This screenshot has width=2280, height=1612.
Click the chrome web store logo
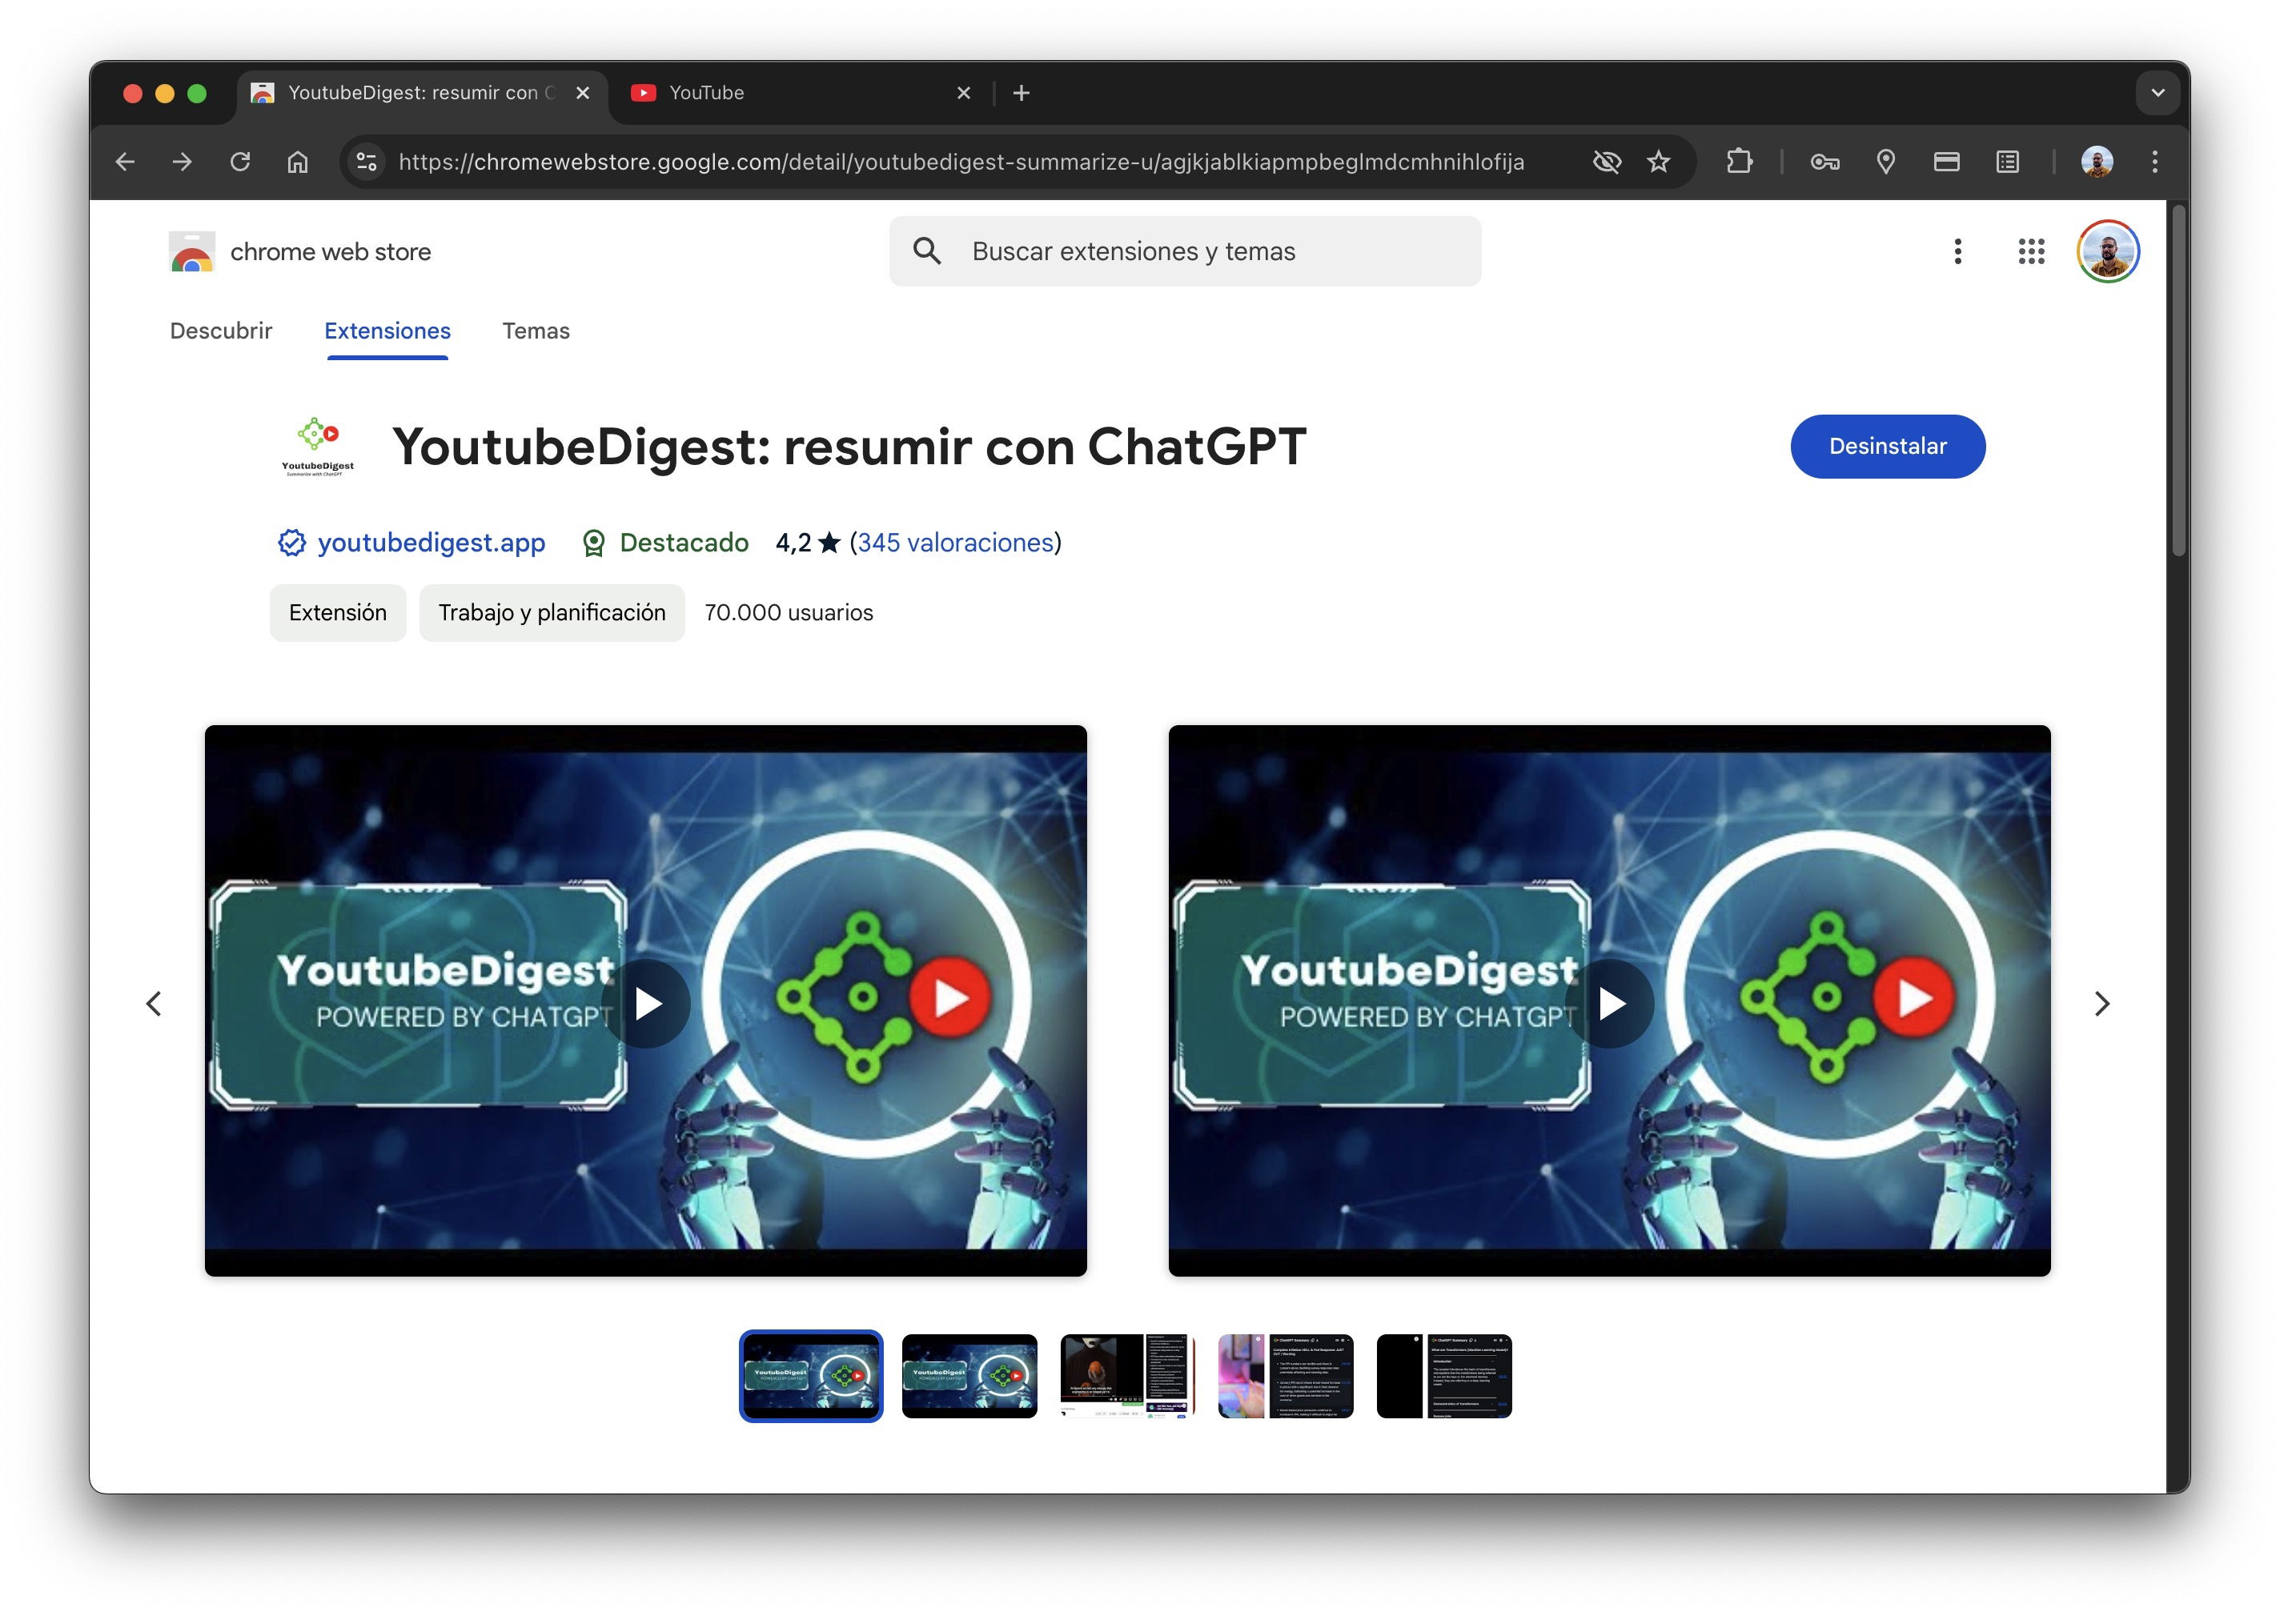pyautogui.click(x=300, y=252)
